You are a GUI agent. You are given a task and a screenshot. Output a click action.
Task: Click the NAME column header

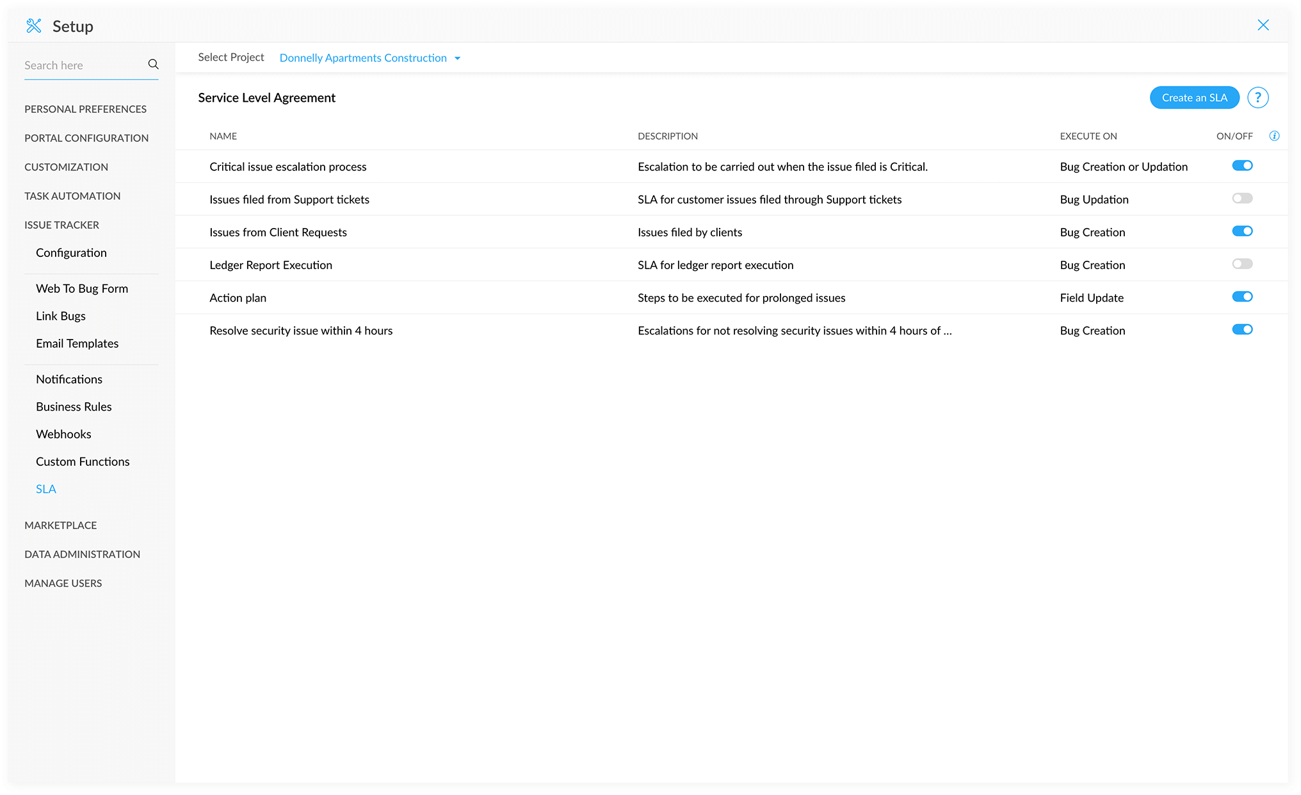223,136
